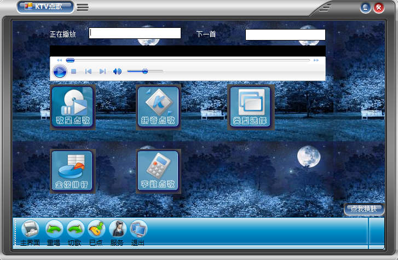Viewport: 398px width, 260px height.
Task: Open 拼音点歌 pinyin song search
Action: click(158, 107)
